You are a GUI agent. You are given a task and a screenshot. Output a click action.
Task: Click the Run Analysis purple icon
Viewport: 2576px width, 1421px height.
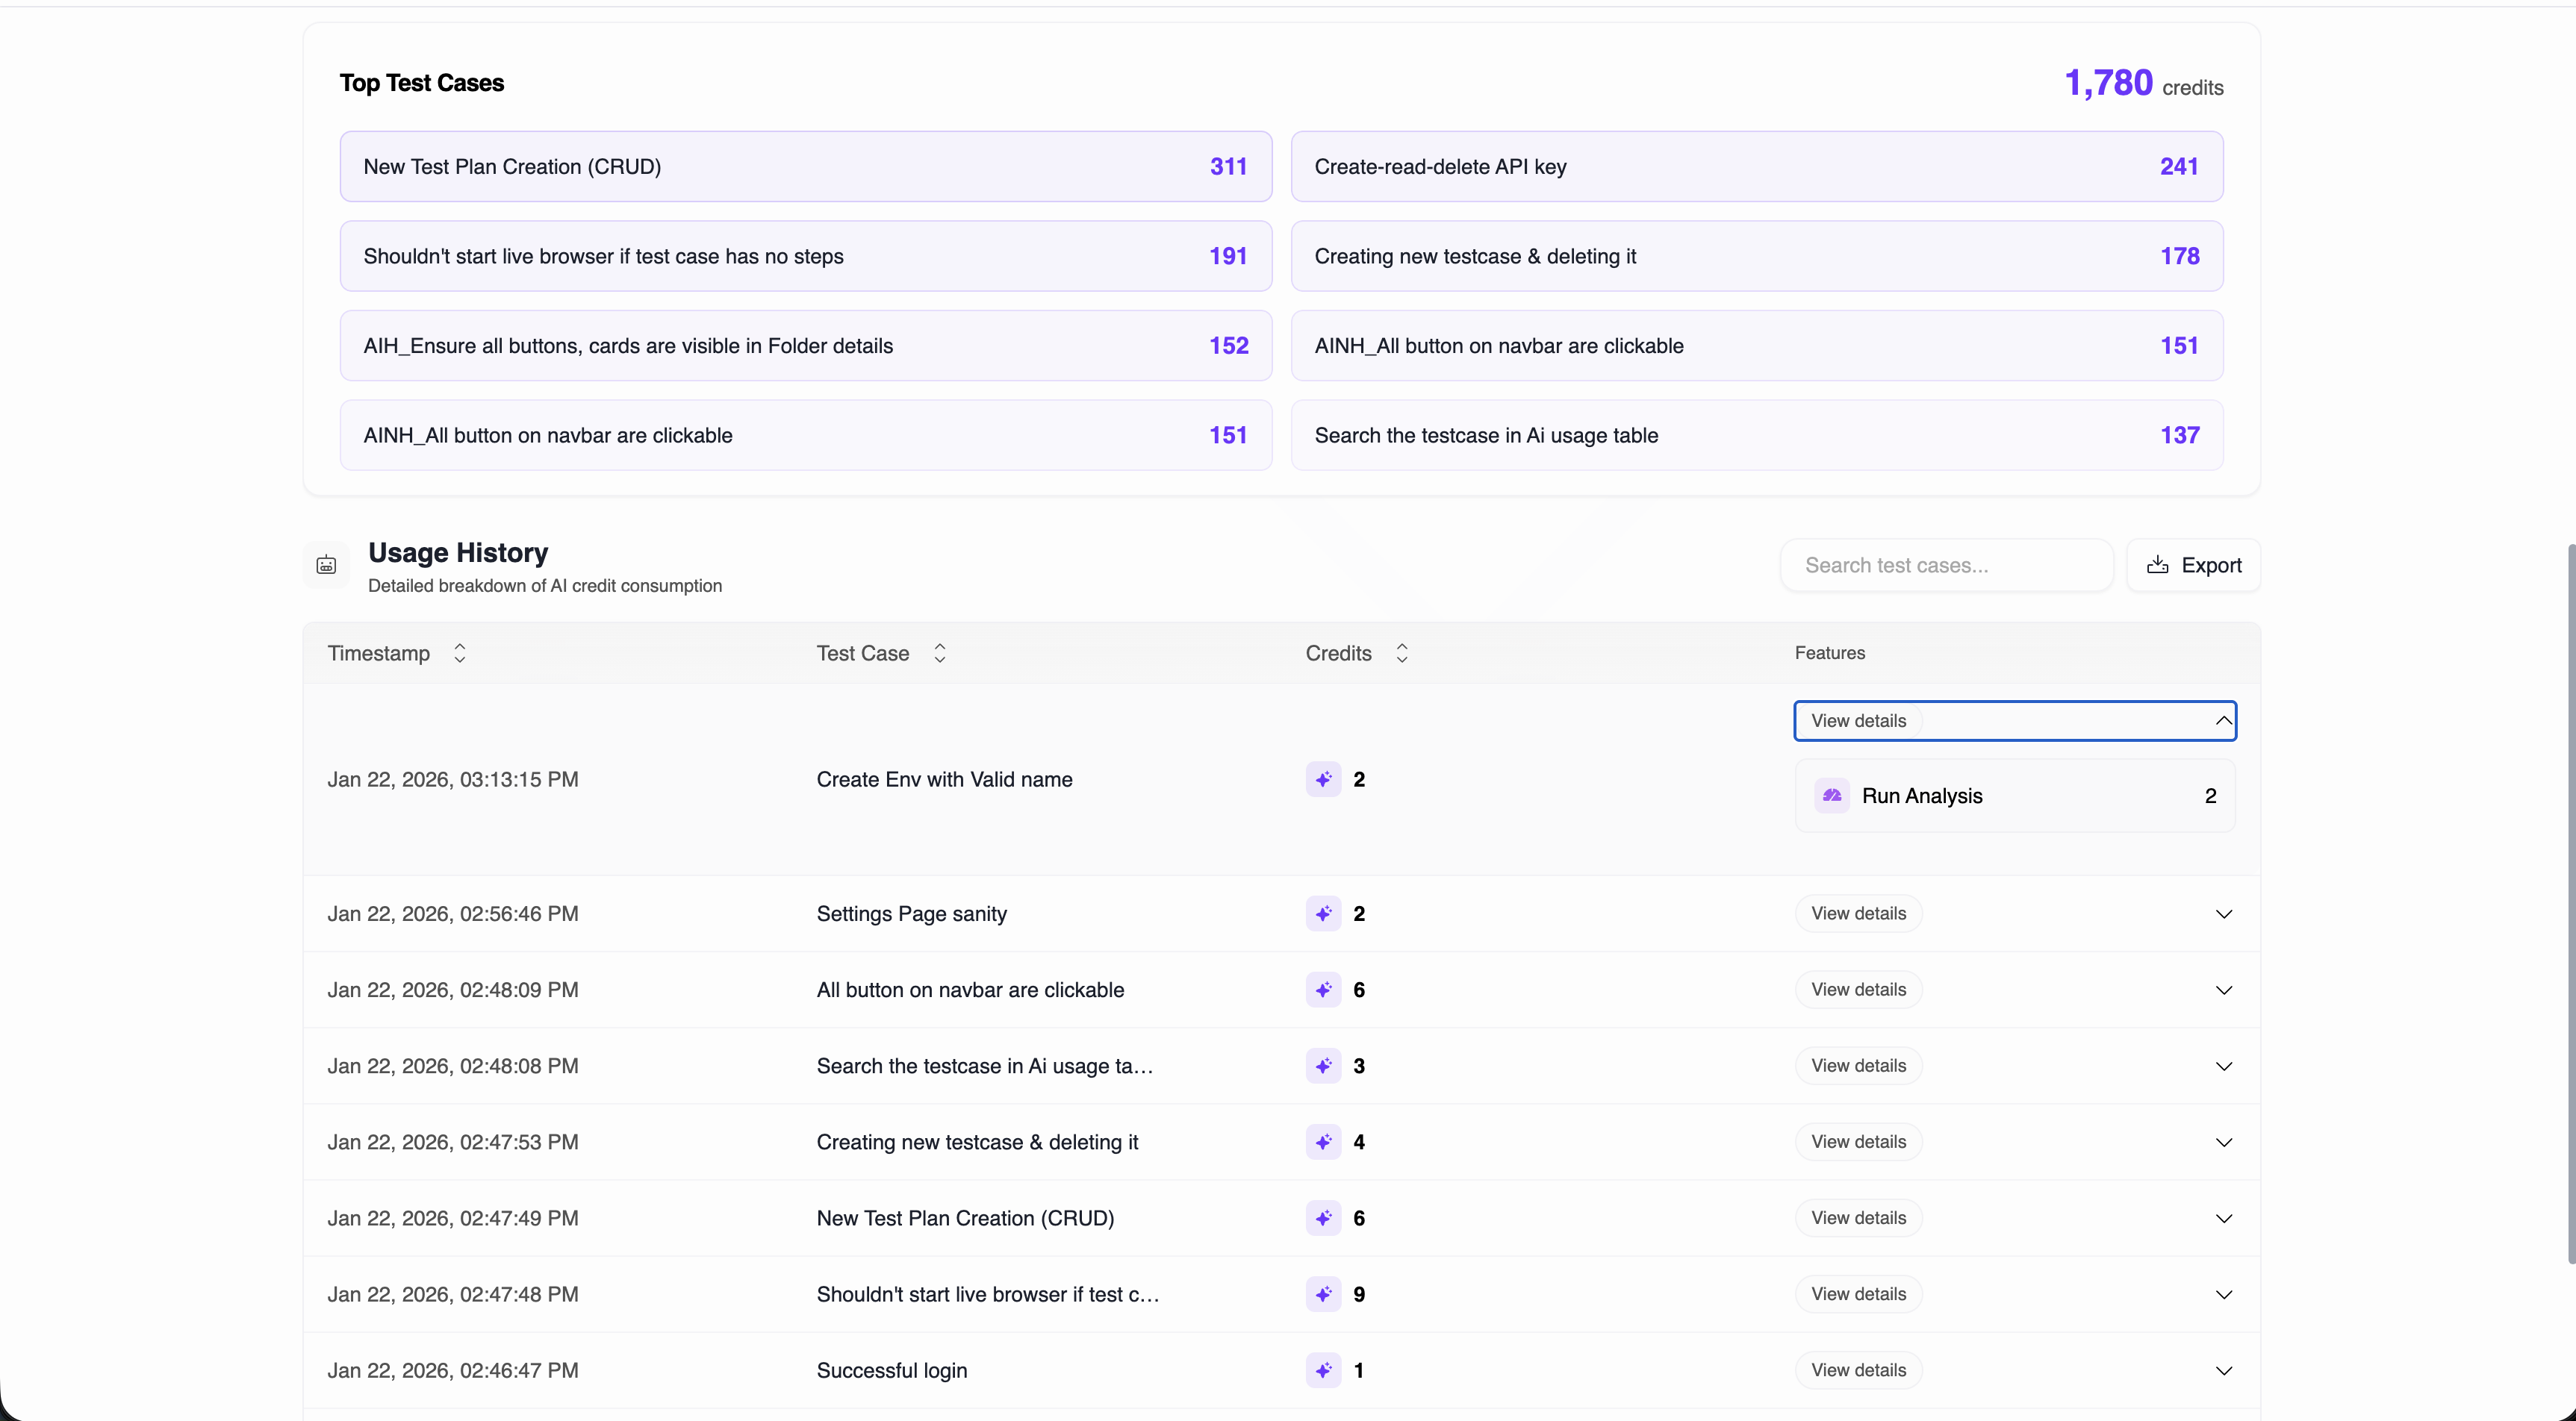1831,796
